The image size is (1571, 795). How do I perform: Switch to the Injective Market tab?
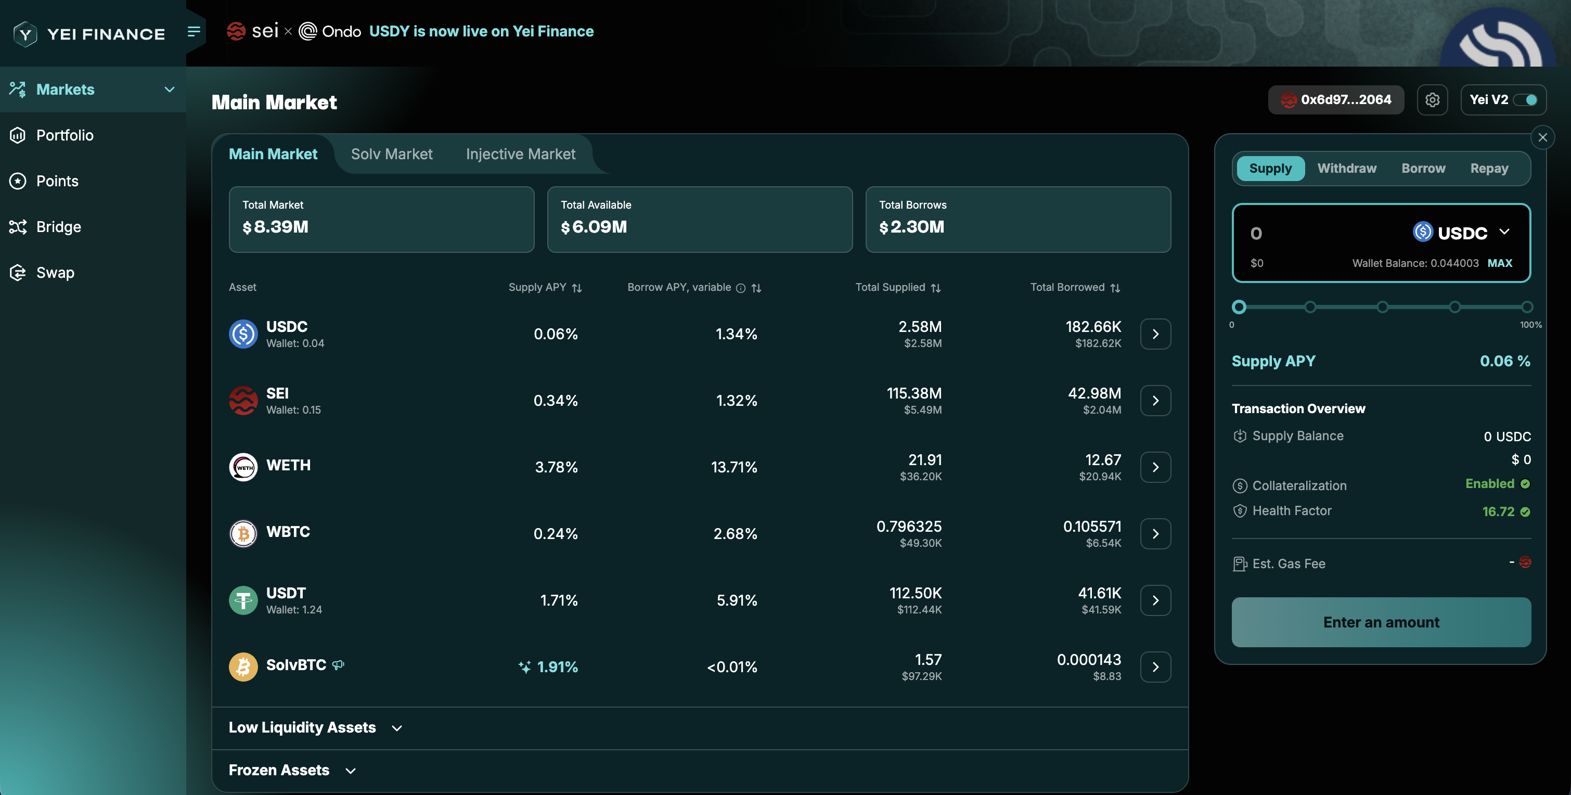[520, 155]
